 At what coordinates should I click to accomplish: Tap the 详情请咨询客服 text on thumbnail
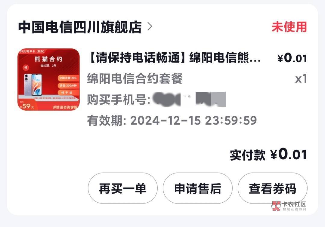[65, 107]
